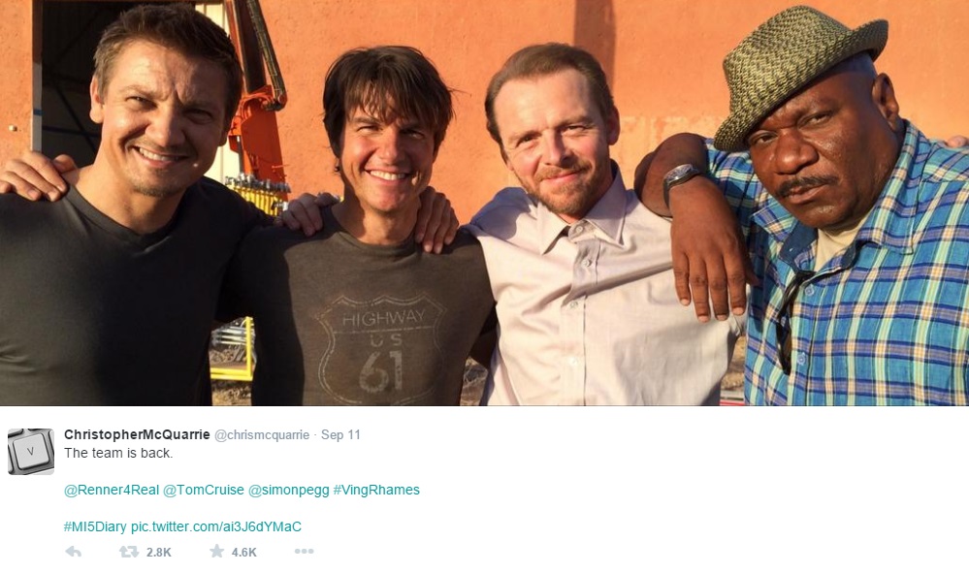This screenshot has height=573, width=969.
Task: Open the more options ellipsis
Action: click(304, 552)
